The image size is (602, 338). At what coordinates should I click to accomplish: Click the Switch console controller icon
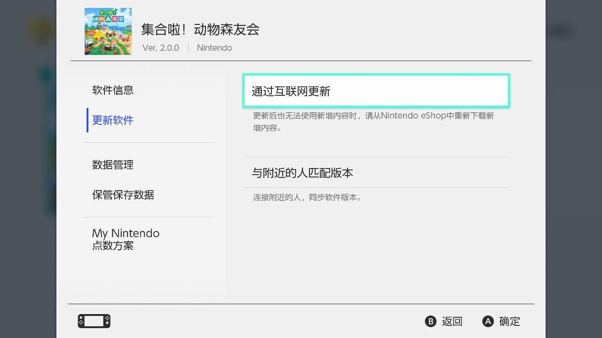coord(94,321)
